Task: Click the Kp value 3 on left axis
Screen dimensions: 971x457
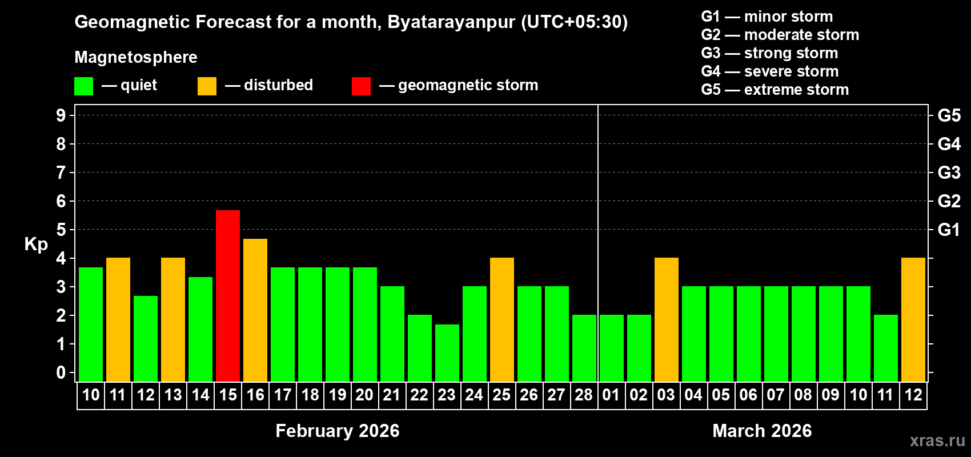Action: coord(61,287)
